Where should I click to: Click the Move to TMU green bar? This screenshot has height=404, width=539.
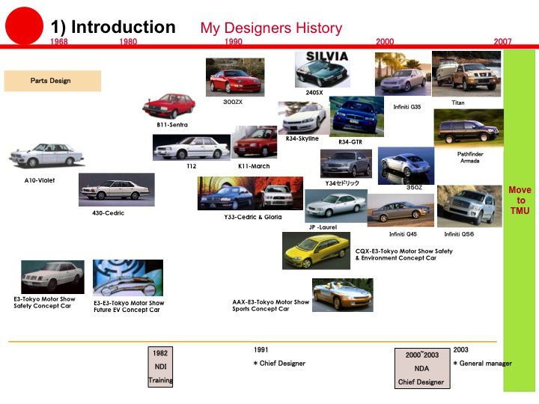519,221
